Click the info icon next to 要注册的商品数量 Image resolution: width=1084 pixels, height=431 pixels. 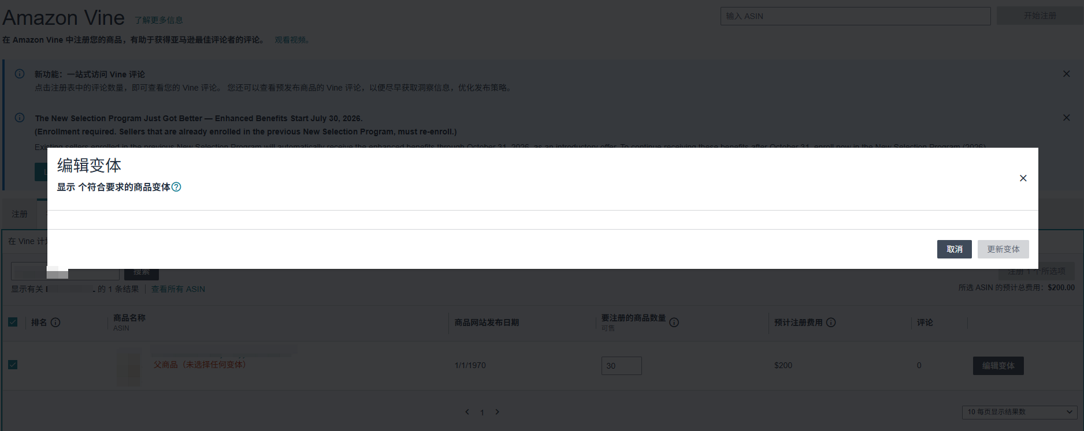click(x=674, y=323)
